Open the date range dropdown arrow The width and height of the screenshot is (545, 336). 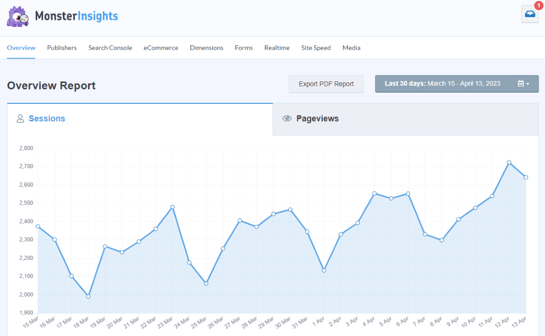526,83
